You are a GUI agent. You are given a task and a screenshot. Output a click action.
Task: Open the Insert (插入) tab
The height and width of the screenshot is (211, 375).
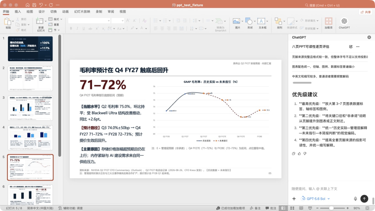(18, 12)
